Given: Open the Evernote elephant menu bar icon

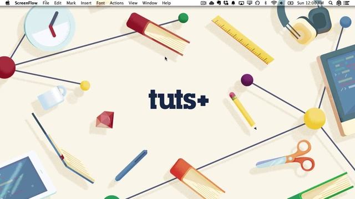Looking at the screenshot, I should click(x=219, y=3).
